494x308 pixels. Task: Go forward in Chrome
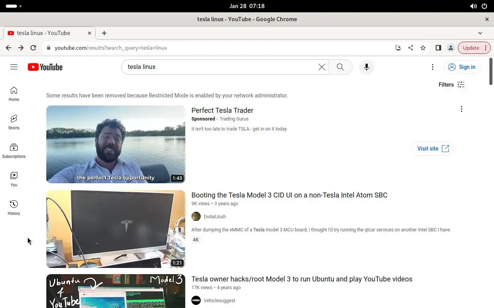[x=21, y=48]
